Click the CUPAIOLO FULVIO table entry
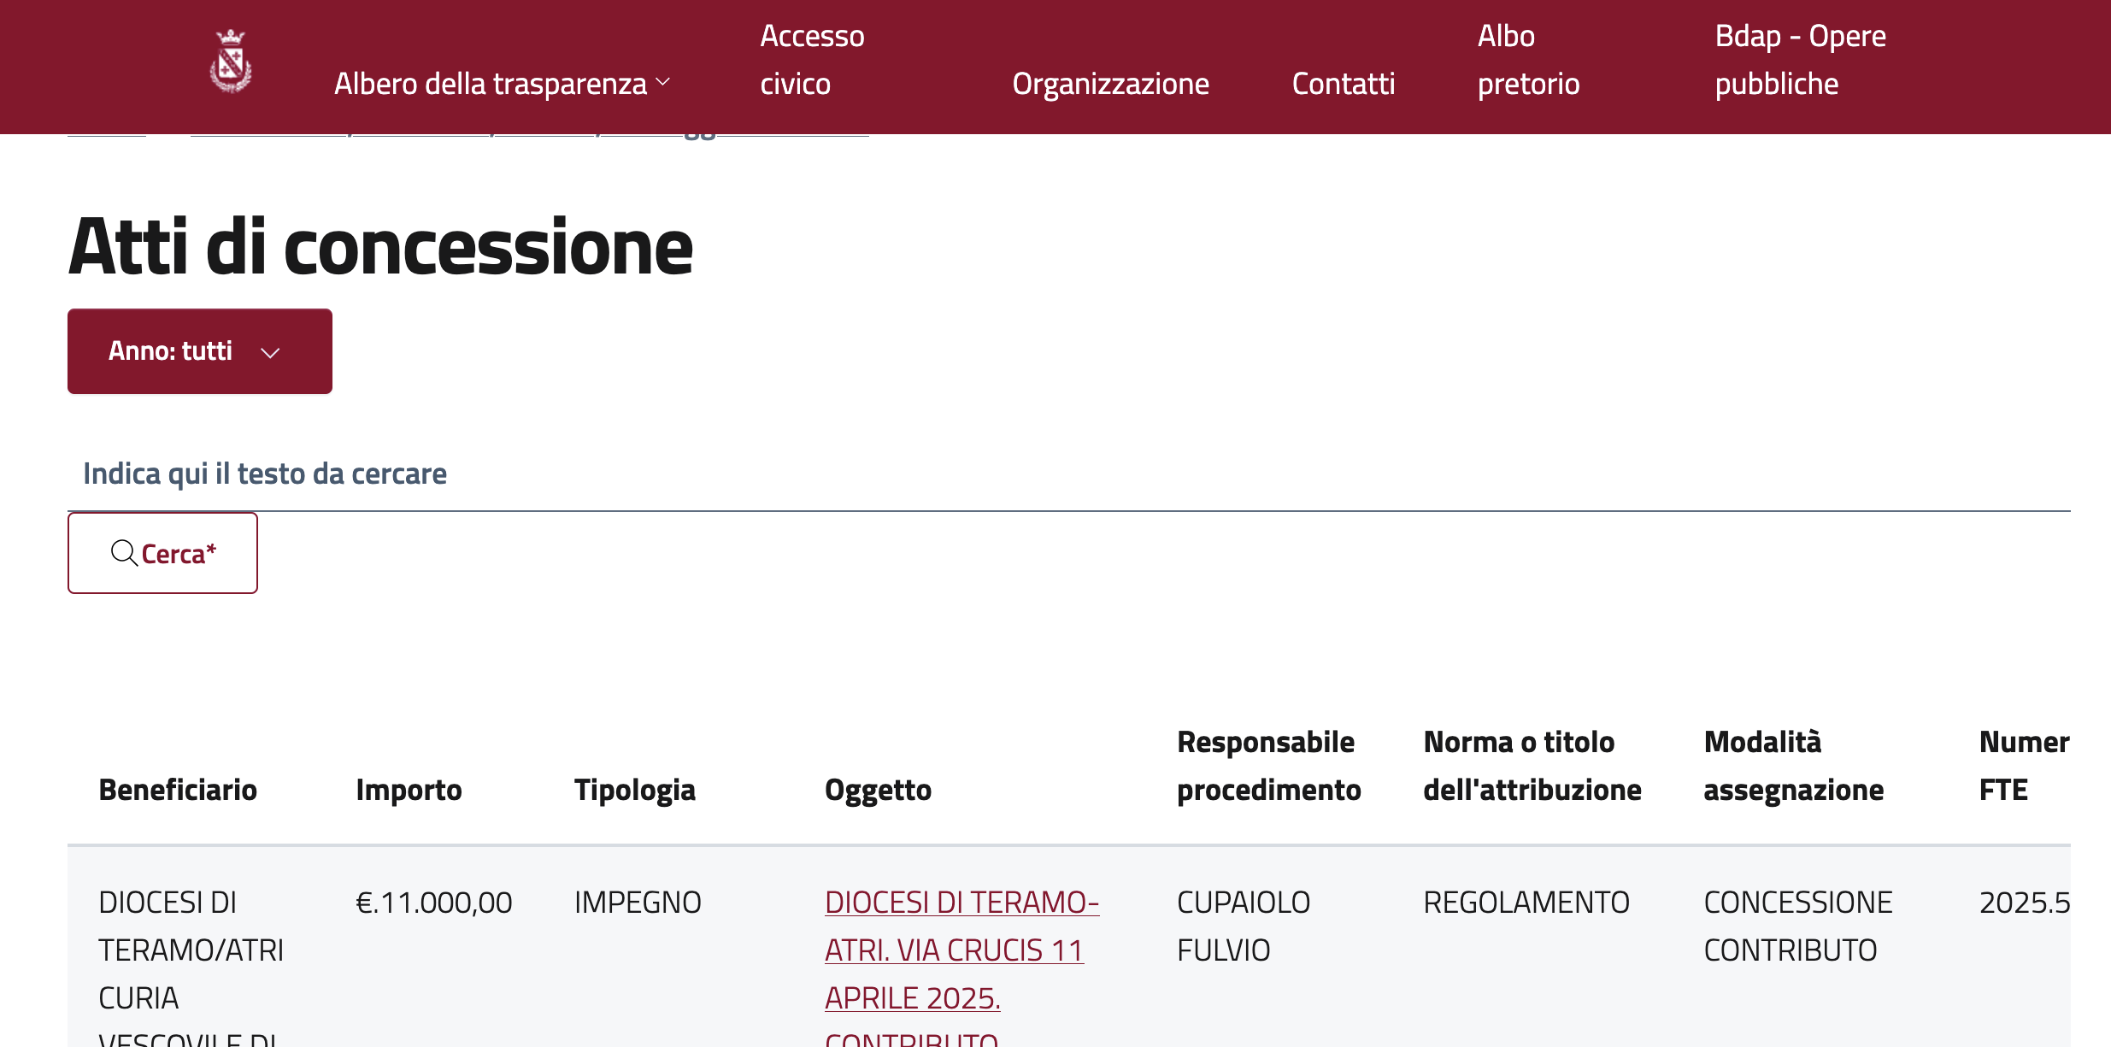Image resolution: width=2111 pixels, height=1047 pixels. [1244, 925]
